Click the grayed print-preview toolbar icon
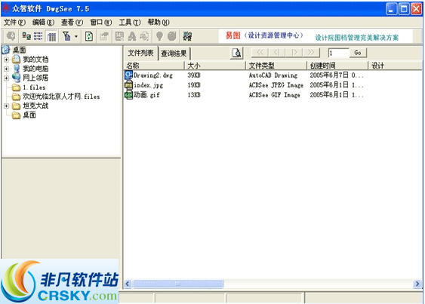This screenshot has height=304, width=425. 144,36
